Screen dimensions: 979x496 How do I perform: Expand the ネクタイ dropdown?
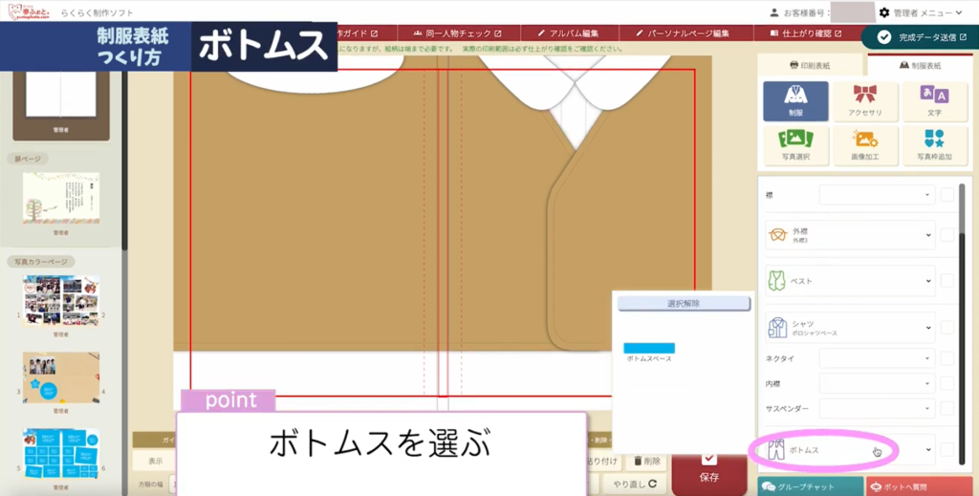pyautogui.click(x=877, y=358)
